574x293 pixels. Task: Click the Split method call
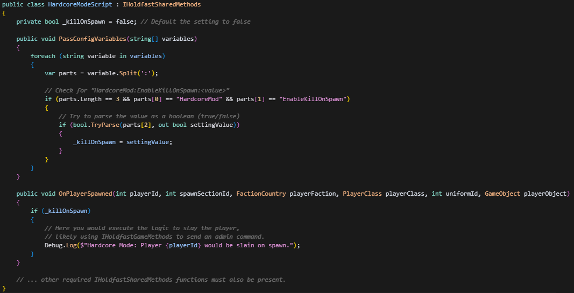point(122,73)
